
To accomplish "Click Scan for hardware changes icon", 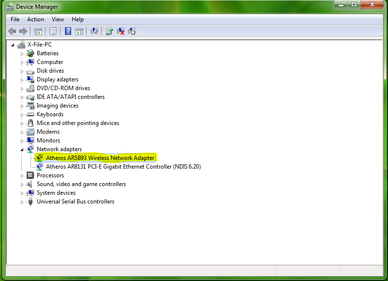I will (x=94, y=31).
